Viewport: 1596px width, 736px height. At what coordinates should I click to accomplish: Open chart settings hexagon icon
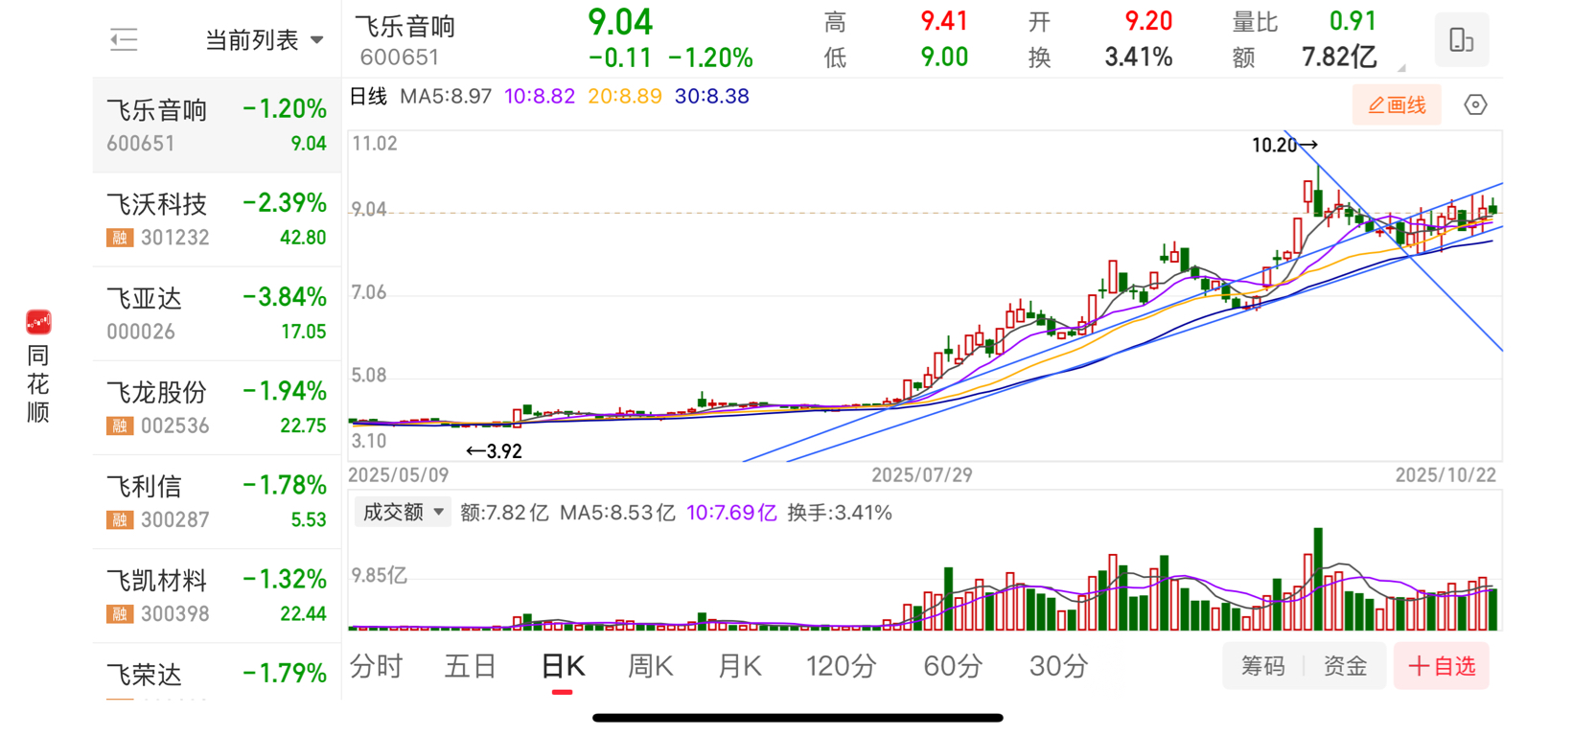tap(1475, 104)
